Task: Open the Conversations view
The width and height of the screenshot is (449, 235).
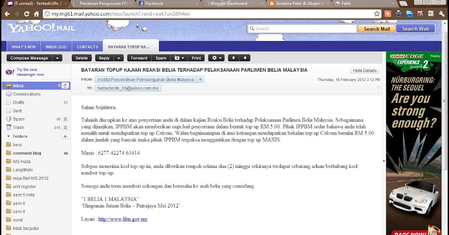Action: point(27,94)
